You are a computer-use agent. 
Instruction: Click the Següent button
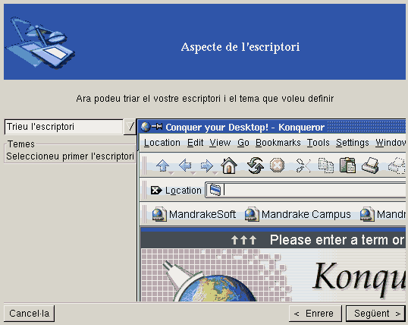(x=375, y=314)
